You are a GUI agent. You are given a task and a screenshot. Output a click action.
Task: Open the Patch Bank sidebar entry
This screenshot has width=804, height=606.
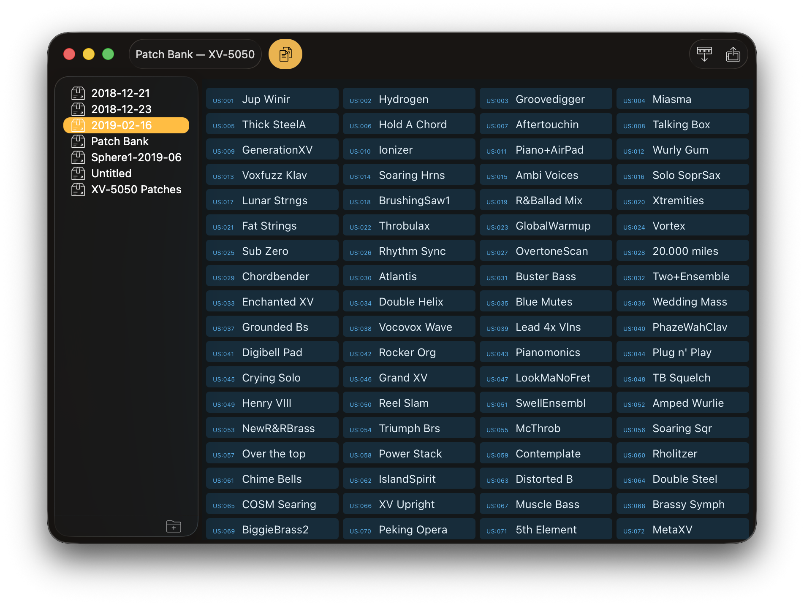tap(126, 141)
